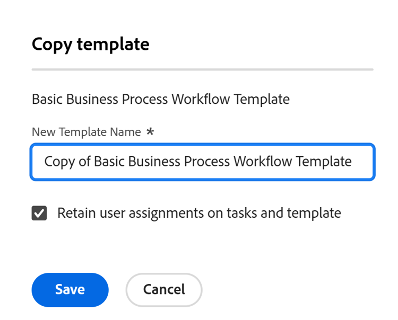Click the "Retain user assignments on tasks and template" label
The width and height of the screenshot is (398, 320).
199,213
